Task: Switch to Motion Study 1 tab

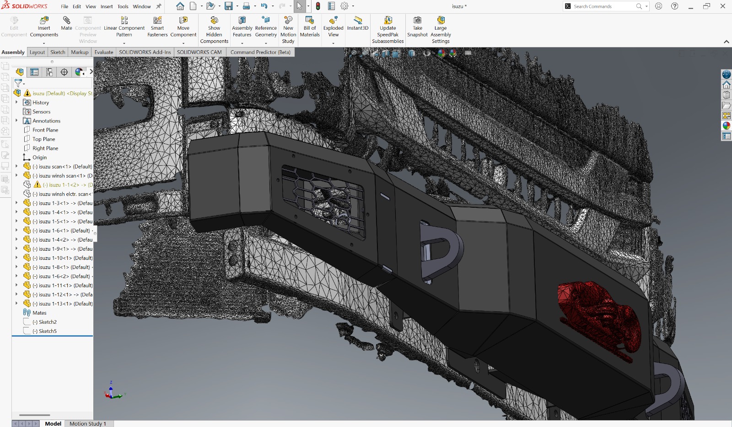Action: pos(87,423)
